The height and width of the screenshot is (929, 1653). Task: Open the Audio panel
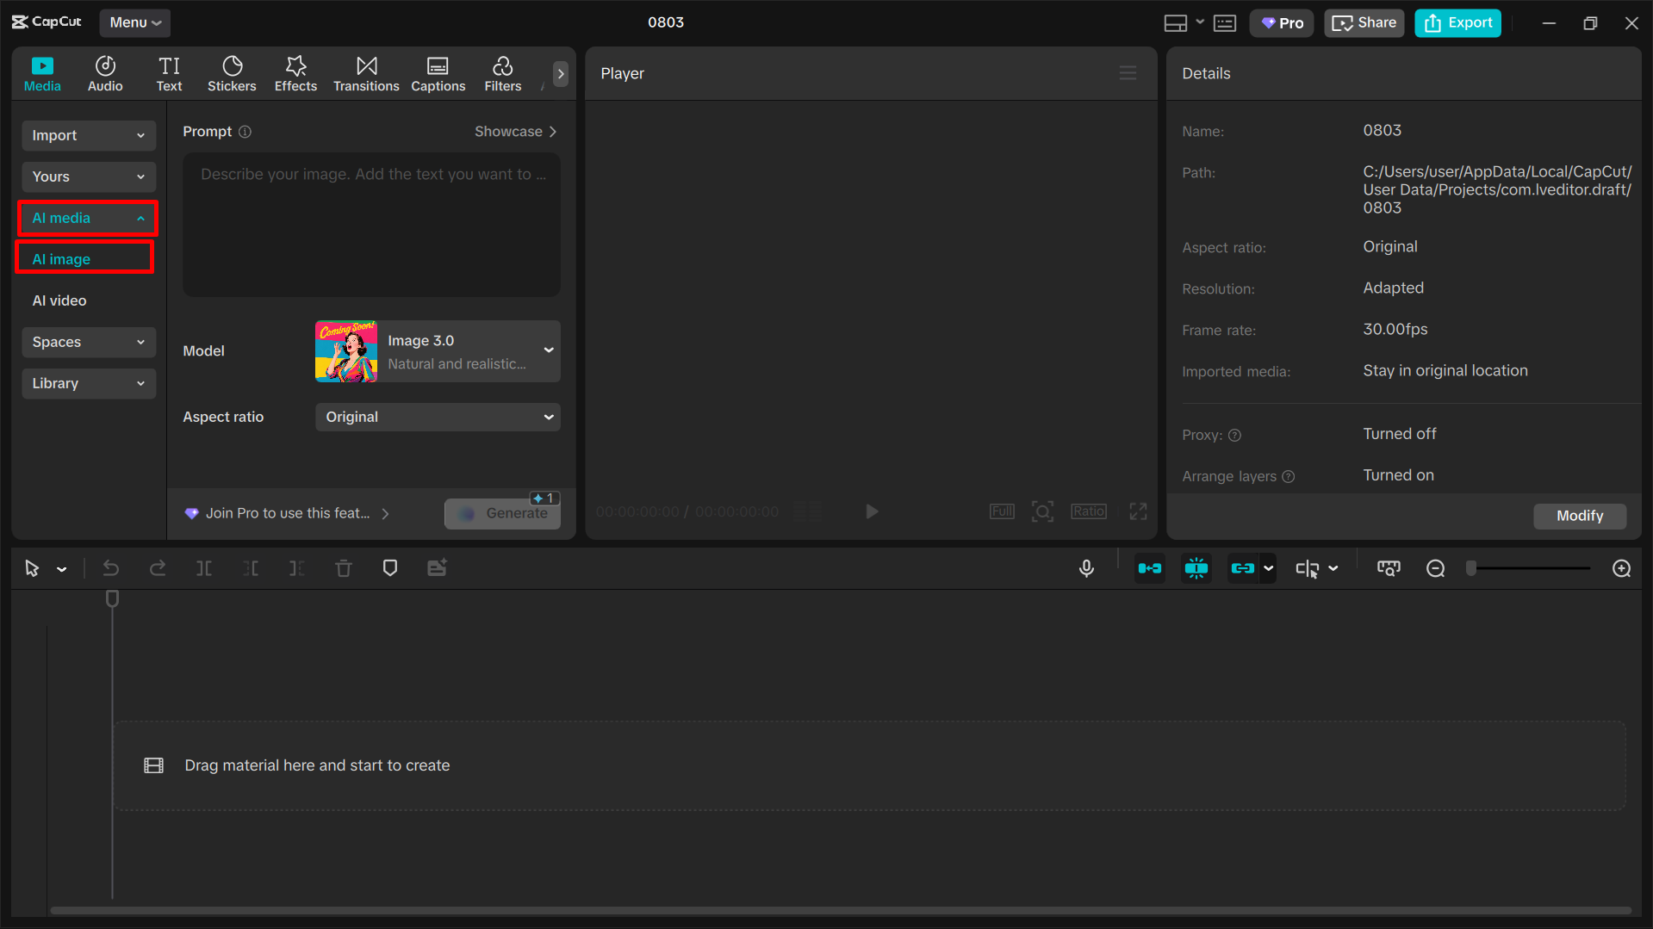(x=104, y=73)
